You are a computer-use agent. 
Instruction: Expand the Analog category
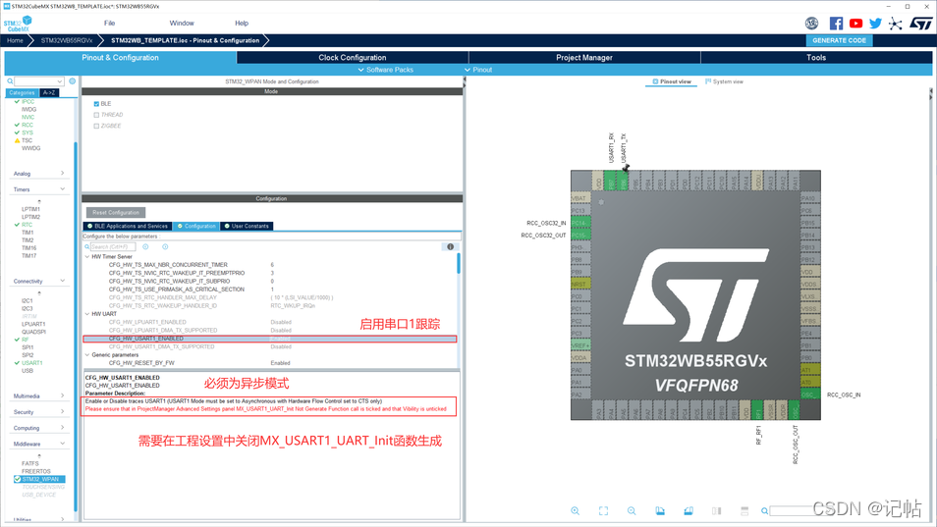[x=62, y=173]
